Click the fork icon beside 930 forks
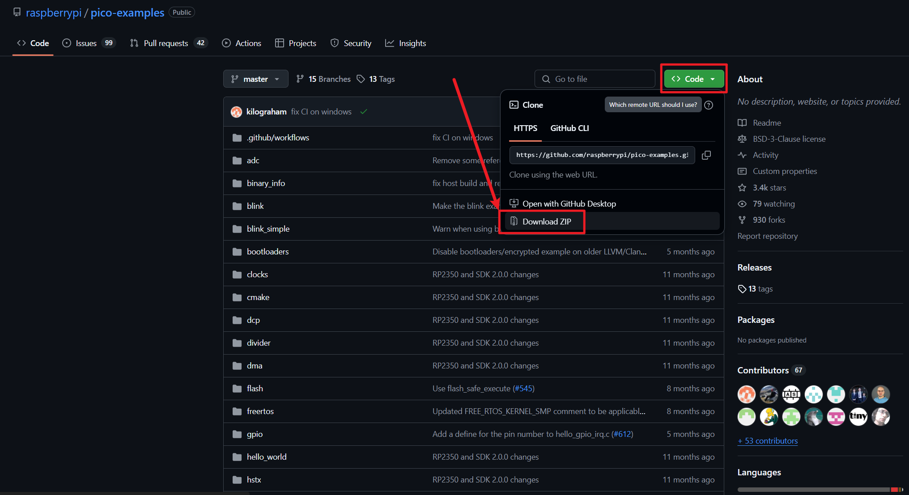Viewport: 909px width, 495px height. pyautogui.click(x=742, y=220)
